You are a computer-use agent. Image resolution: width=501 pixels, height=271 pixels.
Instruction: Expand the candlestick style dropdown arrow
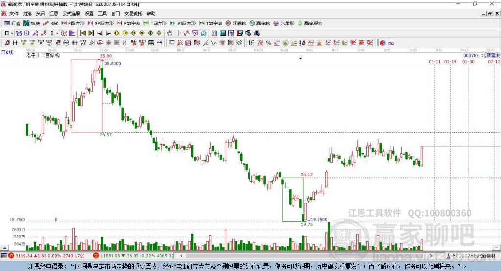57,33
